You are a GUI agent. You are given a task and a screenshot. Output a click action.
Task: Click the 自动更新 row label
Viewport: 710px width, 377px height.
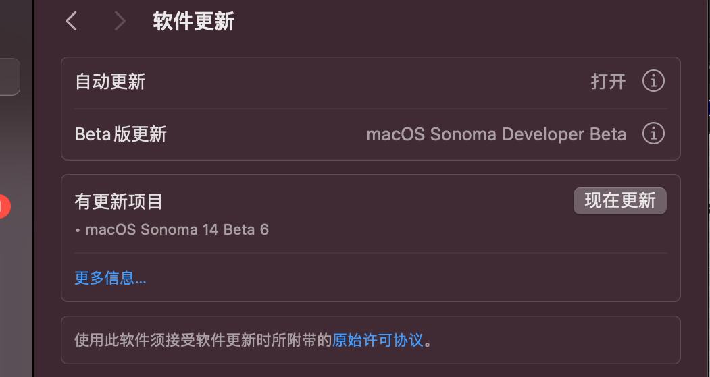(x=110, y=82)
